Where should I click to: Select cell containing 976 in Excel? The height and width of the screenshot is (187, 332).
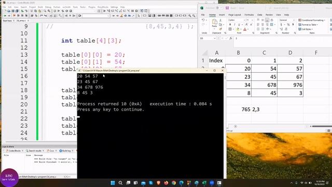click(290, 85)
